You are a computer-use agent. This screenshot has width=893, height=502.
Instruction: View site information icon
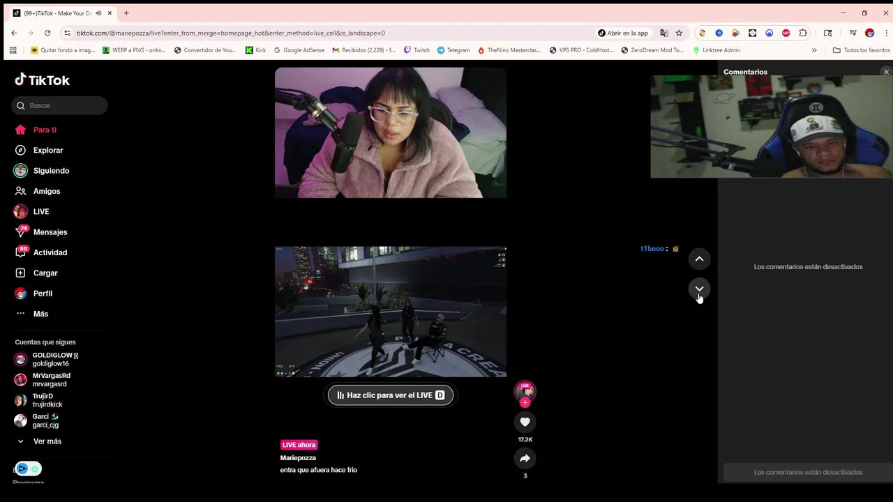[x=67, y=33]
